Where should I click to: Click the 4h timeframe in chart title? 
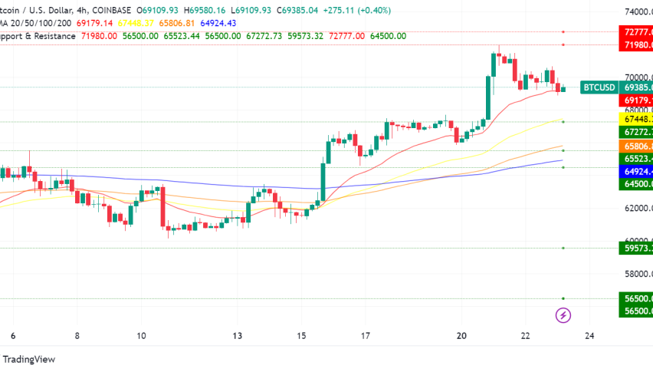point(82,11)
